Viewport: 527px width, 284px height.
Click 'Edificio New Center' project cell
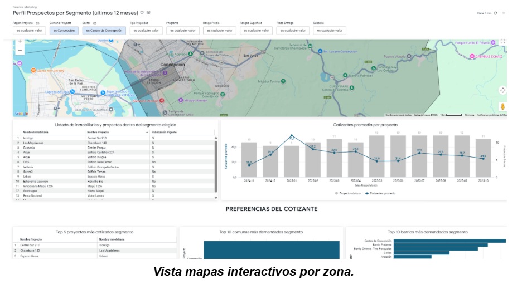tap(99, 162)
